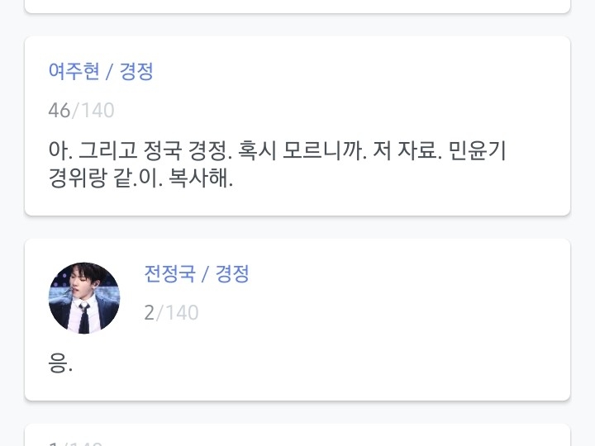Click the 46/140 character counter

(x=81, y=111)
